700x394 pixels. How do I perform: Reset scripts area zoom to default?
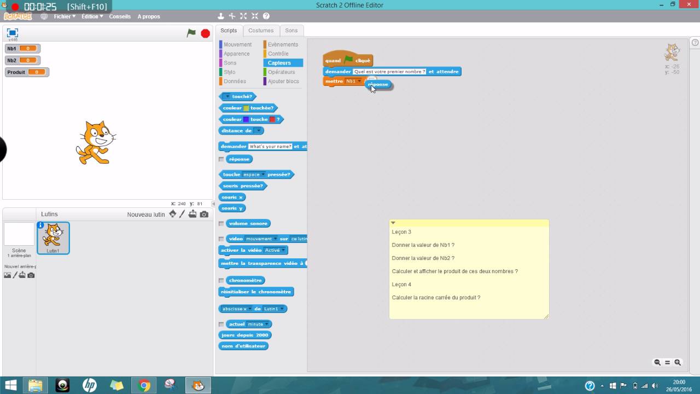(668, 362)
